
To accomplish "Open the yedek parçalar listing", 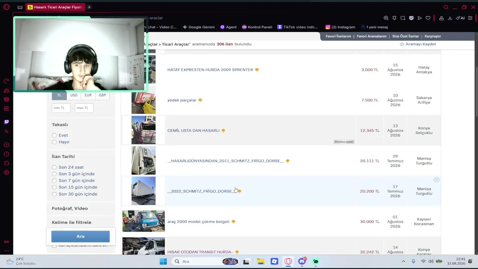I will tap(182, 100).
